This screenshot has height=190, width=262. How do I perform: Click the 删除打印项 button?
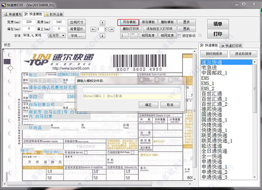131,29
